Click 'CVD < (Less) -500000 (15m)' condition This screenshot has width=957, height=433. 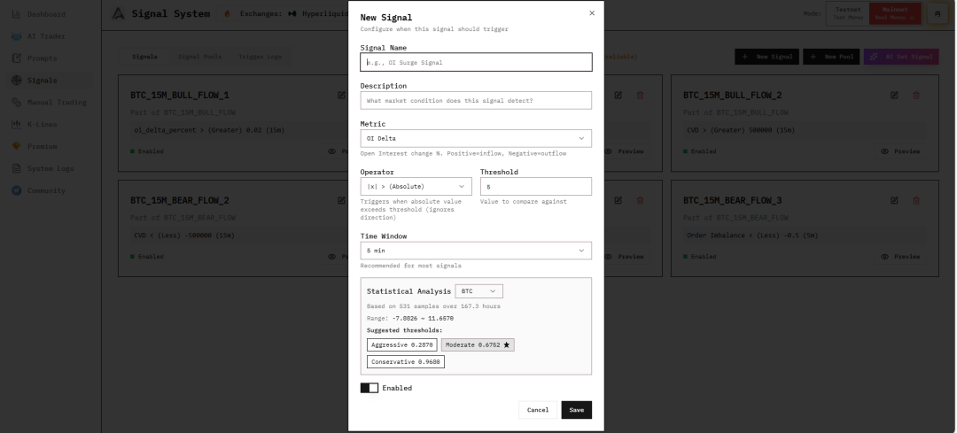click(184, 235)
